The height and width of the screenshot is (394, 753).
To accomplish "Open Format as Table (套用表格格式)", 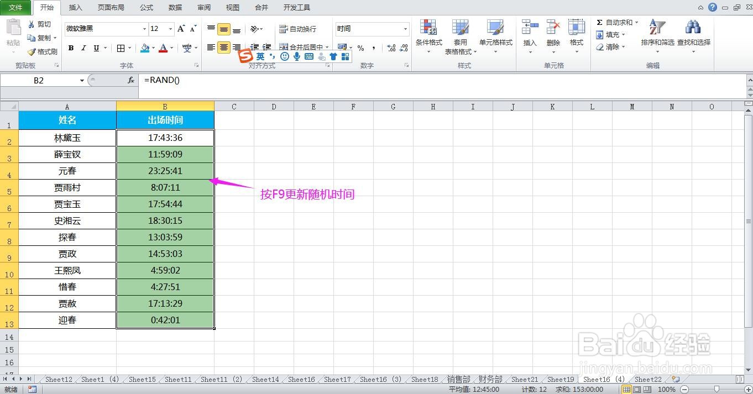I will 461,36.
